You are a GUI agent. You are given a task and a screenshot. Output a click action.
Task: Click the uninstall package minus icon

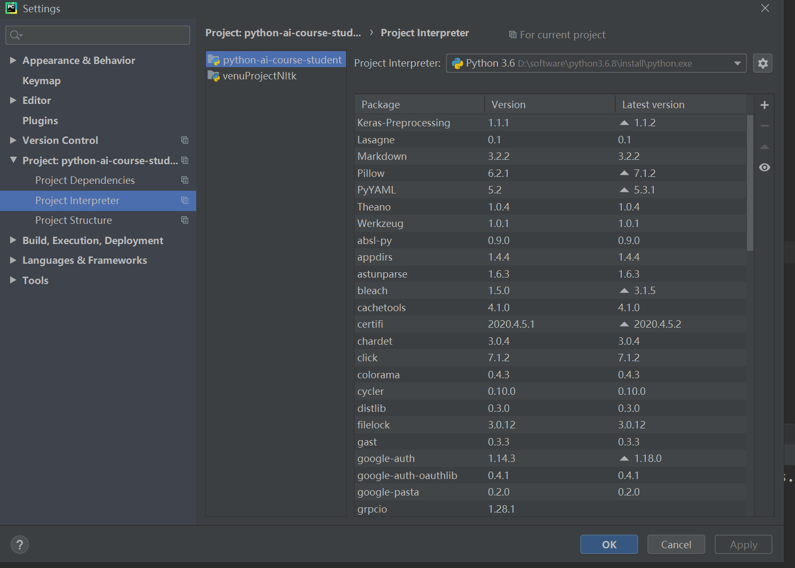(x=764, y=126)
